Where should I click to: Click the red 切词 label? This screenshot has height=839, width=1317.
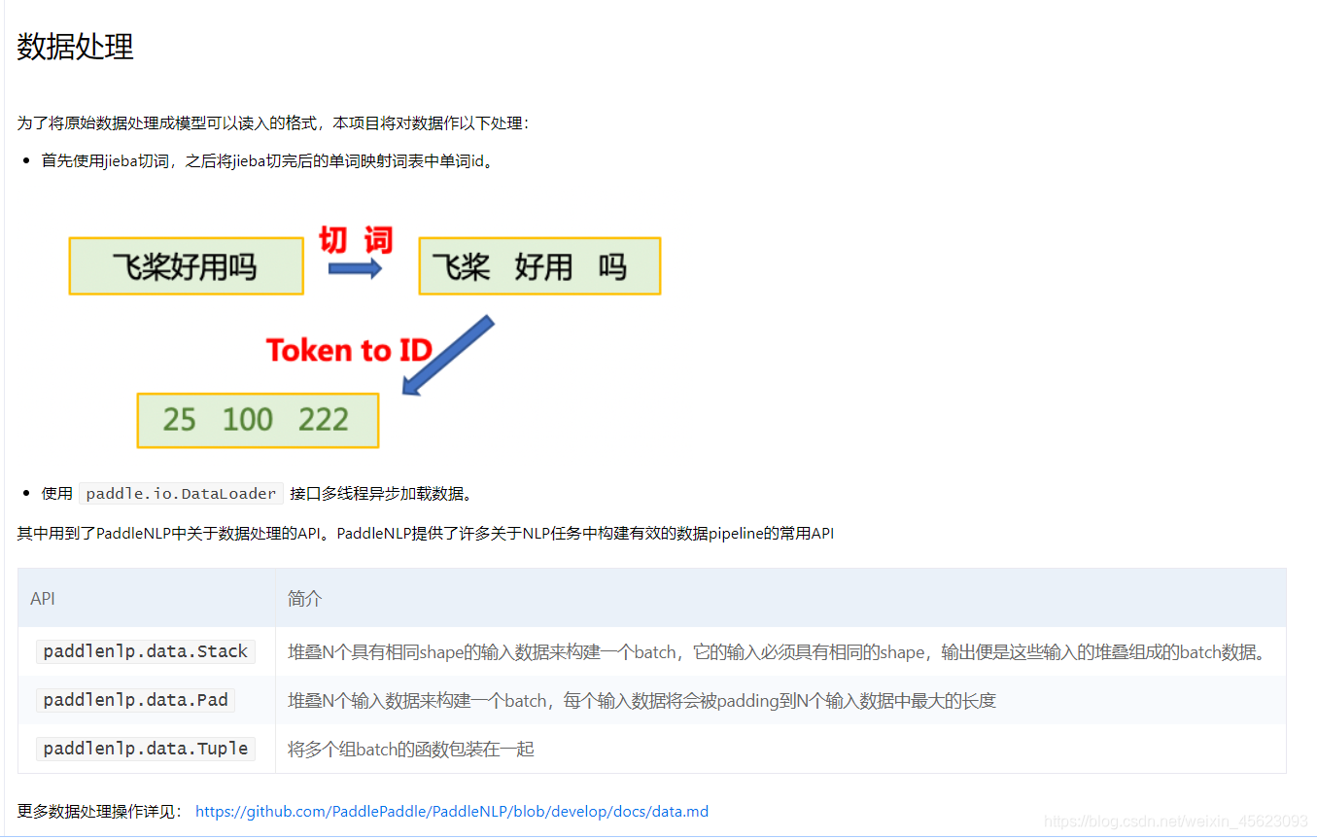click(x=356, y=238)
